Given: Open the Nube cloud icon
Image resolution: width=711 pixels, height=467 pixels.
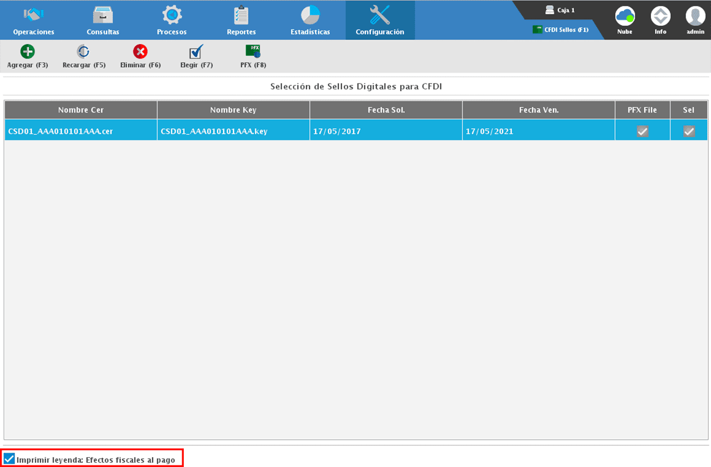Looking at the screenshot, I should [625, 16].
